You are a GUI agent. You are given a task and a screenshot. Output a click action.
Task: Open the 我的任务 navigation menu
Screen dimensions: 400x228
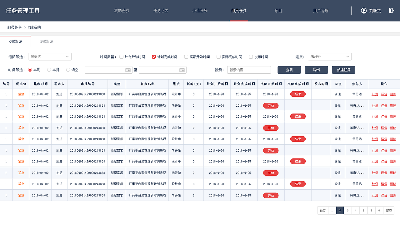[122, 10]
